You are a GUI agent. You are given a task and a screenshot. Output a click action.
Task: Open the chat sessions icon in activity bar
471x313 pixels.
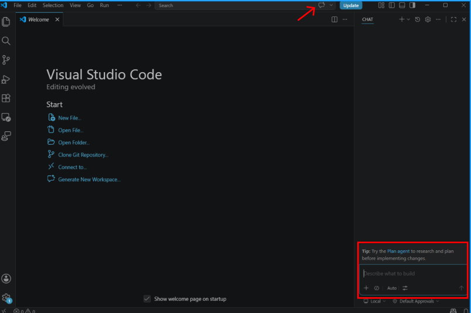(6, 136)
